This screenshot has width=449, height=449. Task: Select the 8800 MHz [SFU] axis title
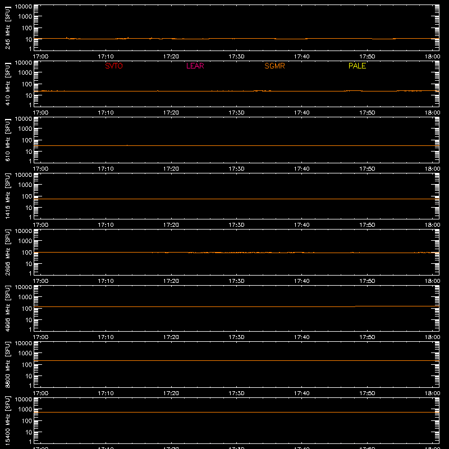tap(7, 364)
